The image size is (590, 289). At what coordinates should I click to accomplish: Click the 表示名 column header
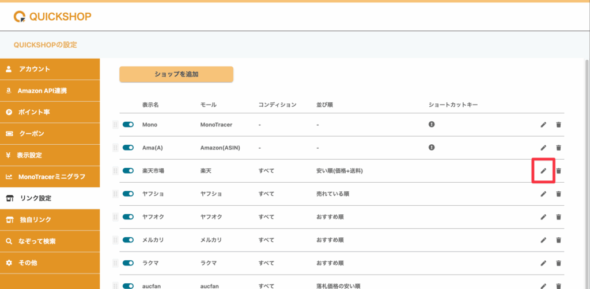(150, 105)
